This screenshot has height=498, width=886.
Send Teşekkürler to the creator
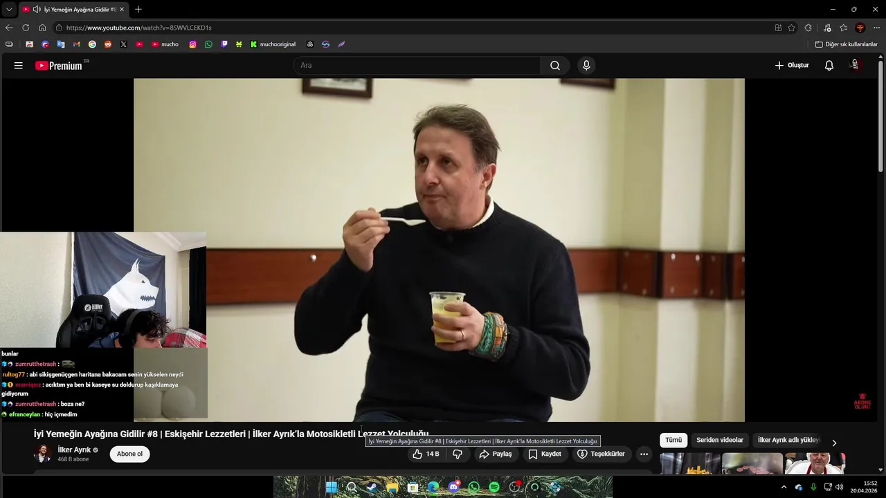click(601, 454)
